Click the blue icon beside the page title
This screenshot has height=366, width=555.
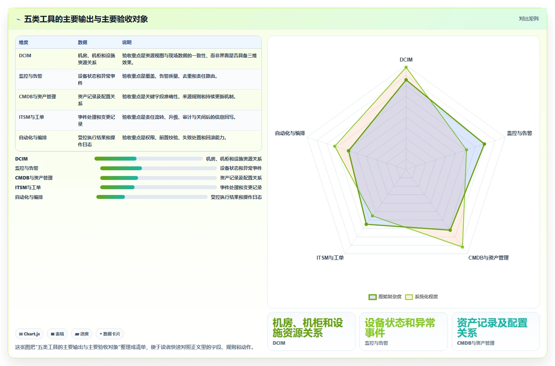[18, 19]
